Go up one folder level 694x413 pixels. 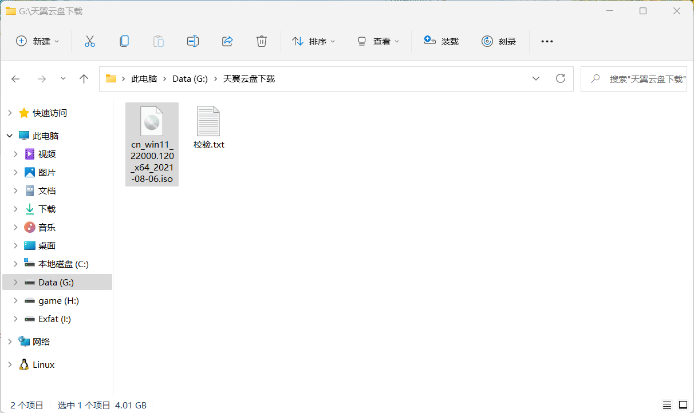(84, 79)
